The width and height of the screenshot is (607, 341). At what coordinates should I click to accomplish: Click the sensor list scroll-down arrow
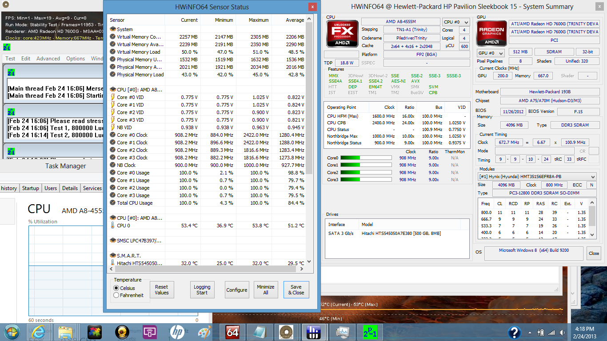309,262
